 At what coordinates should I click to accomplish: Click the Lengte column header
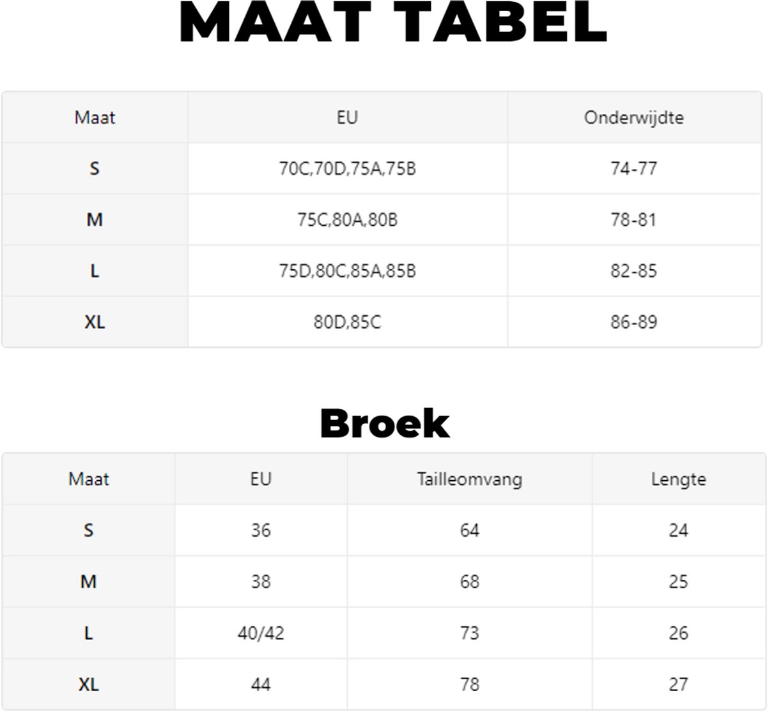(x=678, y=480)
